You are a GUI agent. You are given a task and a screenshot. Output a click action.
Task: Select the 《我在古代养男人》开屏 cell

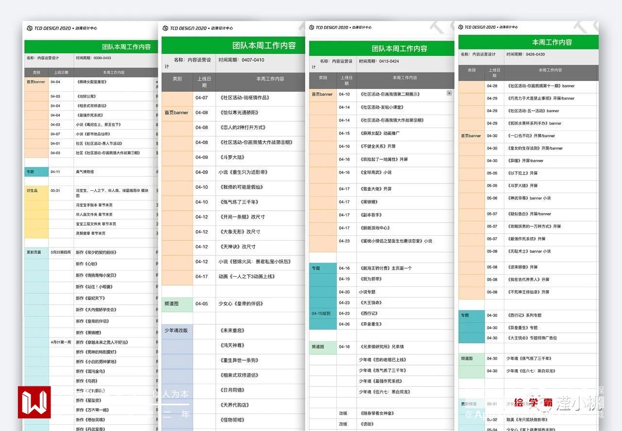coord(551,280)
